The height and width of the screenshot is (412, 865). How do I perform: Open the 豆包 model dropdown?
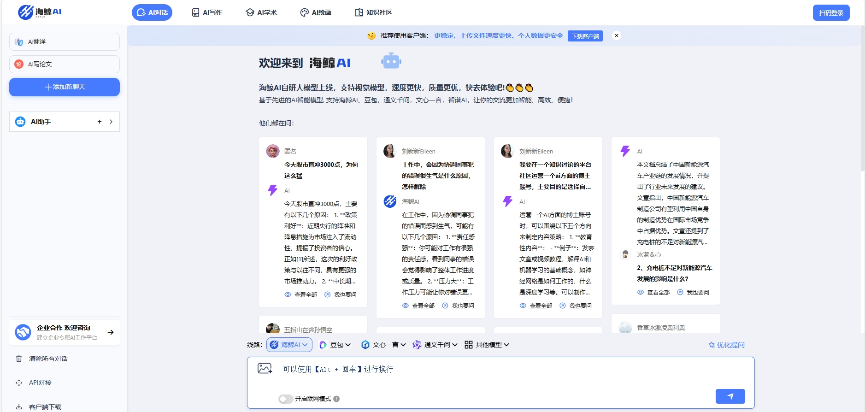tap(335, 345)
